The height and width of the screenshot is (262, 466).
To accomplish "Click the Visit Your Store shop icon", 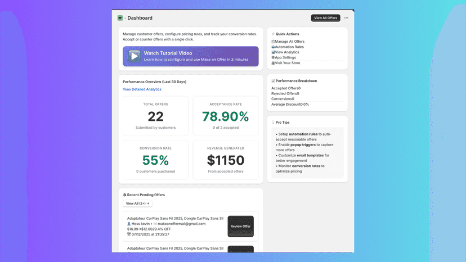I will pos(273,63).
